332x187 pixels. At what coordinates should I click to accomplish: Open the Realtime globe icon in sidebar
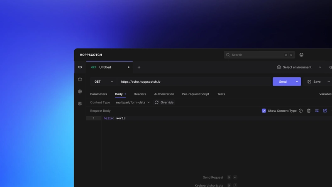click(80, 91)
